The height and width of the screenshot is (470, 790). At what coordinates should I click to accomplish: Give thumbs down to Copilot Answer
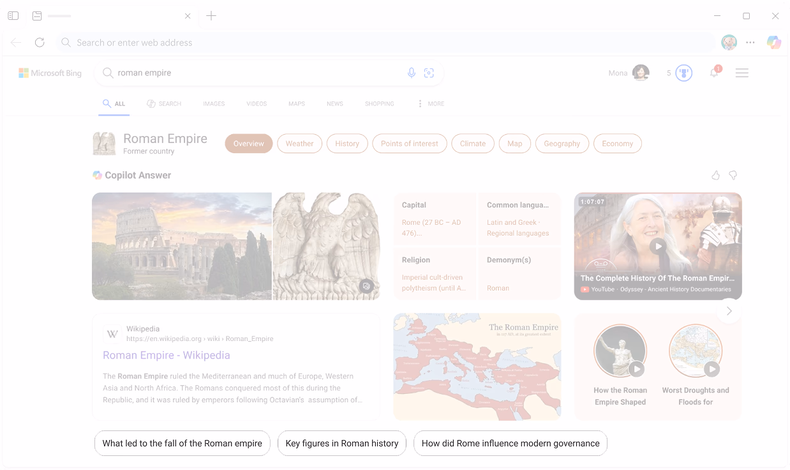point(733,175)
